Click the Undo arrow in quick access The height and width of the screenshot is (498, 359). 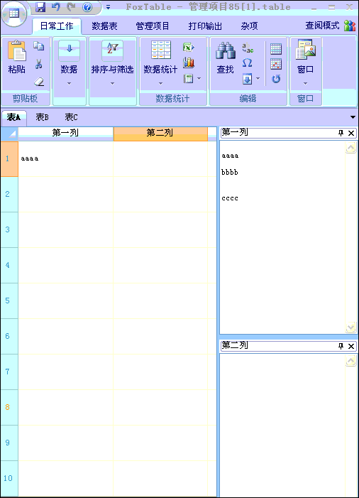coord(56,6)
